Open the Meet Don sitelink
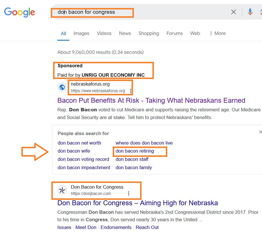Viewport: 262px width, 241px height. point(86,228)
